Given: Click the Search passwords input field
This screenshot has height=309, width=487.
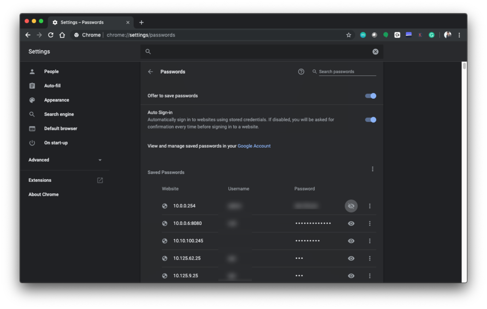Looking at the screenshot, I should (347, 72).
